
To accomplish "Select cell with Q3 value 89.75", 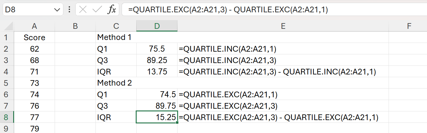I will pyautogui.click(x=157, y=106).
